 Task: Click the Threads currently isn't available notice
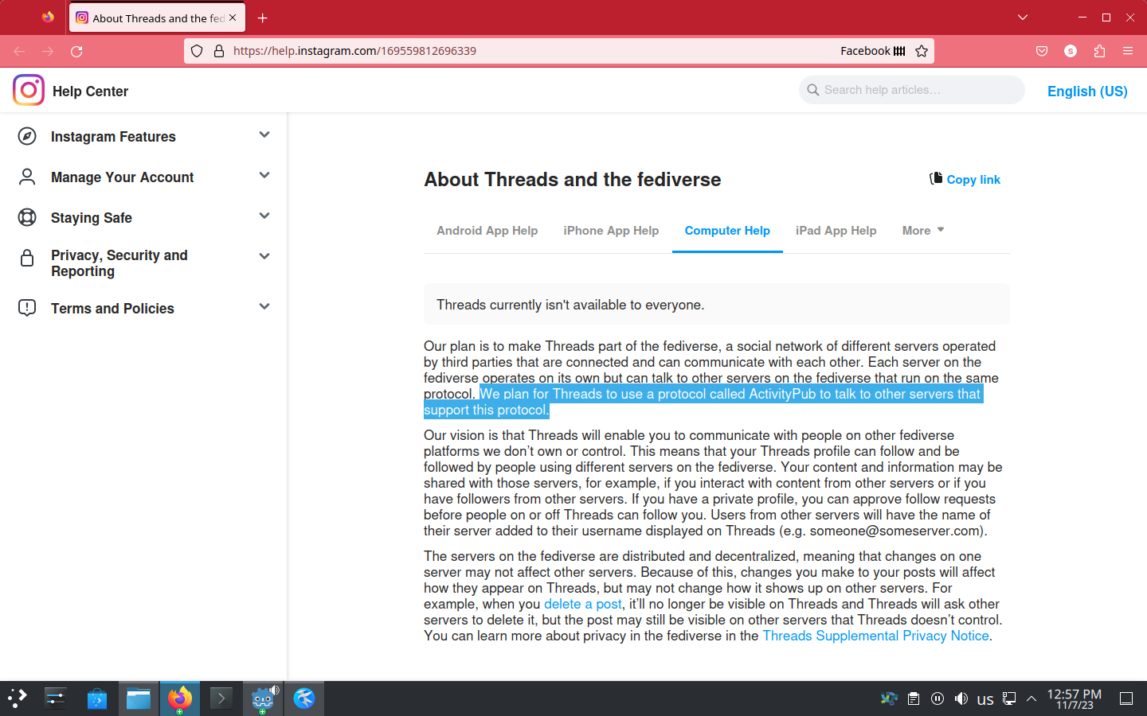pyautogui.click(x=717, y=305)
